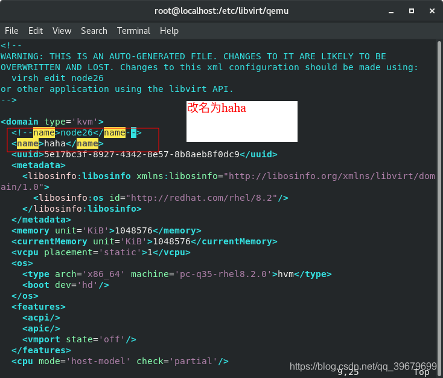Screen dimensions: 443x378
Task: Click the text 'virsh edit node26'
Action: click(x=57, y=78)
